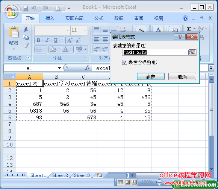Image resolution: width=218 pixels, height=189 pixels.
Task: Switch to Page Break Preview view
Action: (x=134, y=182)
